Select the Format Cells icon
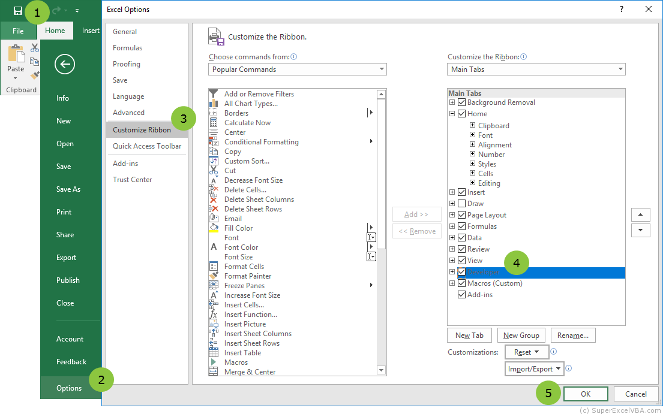Image resolution: width=663 pixels, height=414 pixels. click(x=214, y=267)
